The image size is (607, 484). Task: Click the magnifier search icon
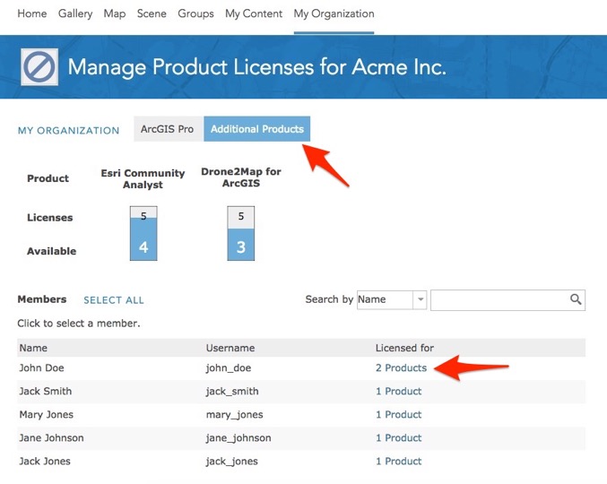[576, 299]
